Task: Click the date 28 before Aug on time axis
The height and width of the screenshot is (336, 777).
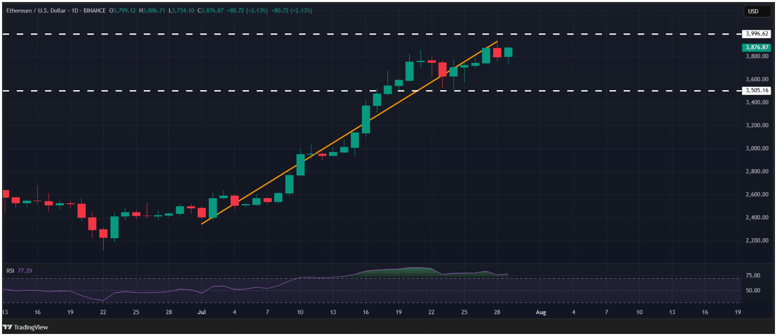Action: [x=497, y=312]
